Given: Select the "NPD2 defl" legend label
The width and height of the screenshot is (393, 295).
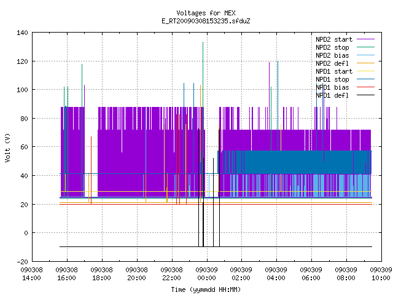Looking at the screenshot, I should (332, 63).
